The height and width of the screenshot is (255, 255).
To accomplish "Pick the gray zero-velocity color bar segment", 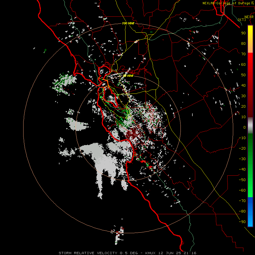I will click(x=250, y=125).
